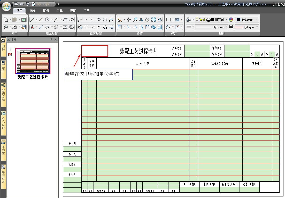285x198 pixels.
Task: Save file from quick access toolbar
Action: point(28,4)
